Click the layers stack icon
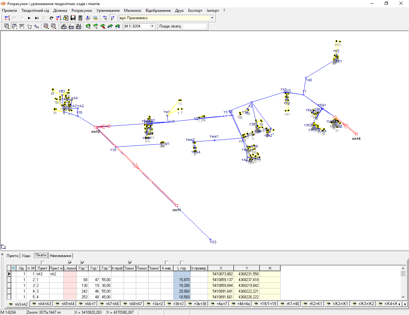This screenshot has width=409, height=315. click(x=95, y=18)
